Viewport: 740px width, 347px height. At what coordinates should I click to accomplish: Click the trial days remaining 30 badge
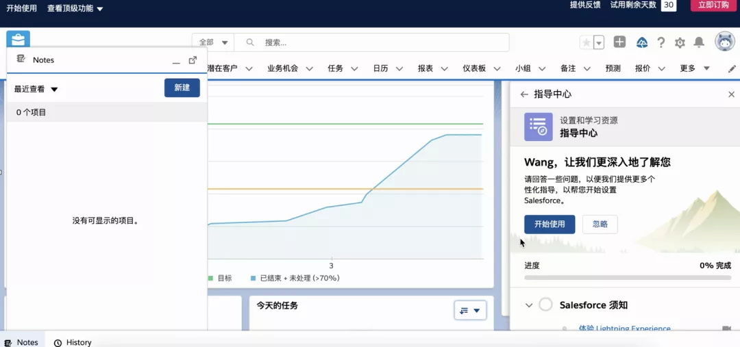pos(668,5)
